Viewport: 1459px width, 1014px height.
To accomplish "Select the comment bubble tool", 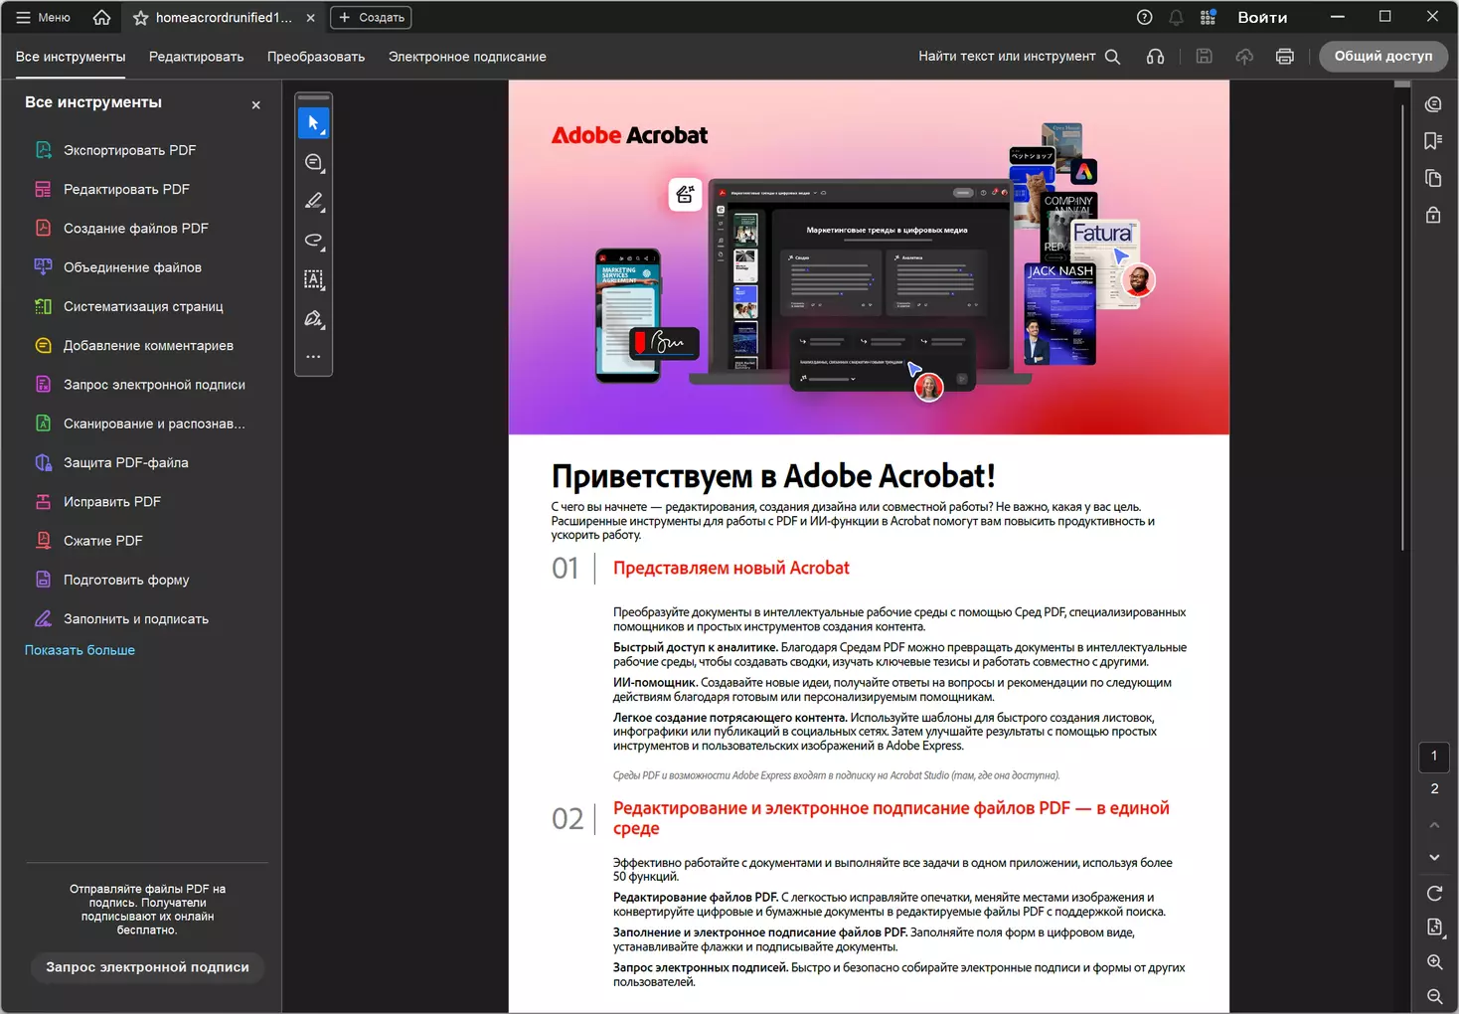I will tap(313, 162).
